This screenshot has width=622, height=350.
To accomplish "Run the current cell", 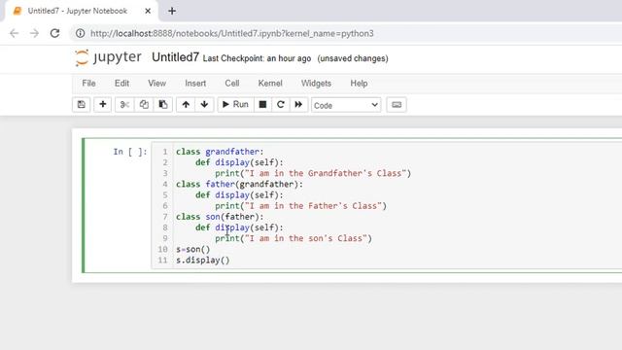I will (x=235, y=105).
